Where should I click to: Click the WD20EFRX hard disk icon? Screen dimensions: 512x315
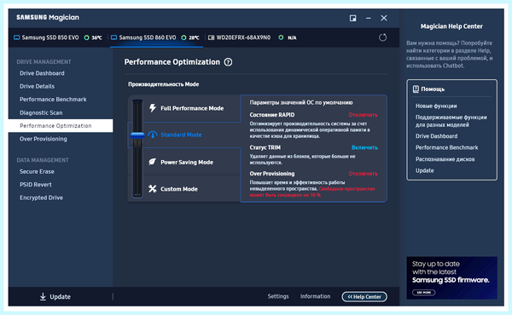tap(212, 37)
